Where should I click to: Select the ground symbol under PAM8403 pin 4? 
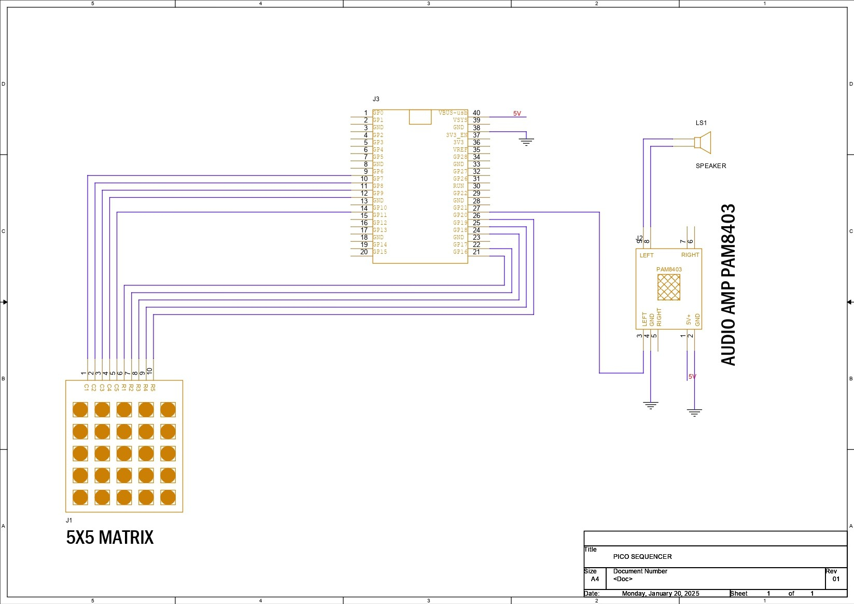[x=650, y=405]
